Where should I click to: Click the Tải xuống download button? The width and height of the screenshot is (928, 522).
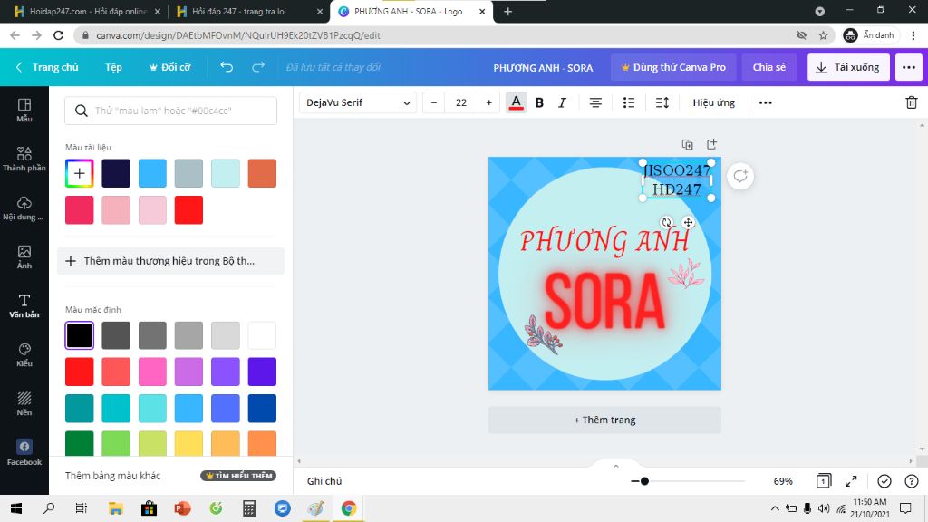tap(848, 67)
